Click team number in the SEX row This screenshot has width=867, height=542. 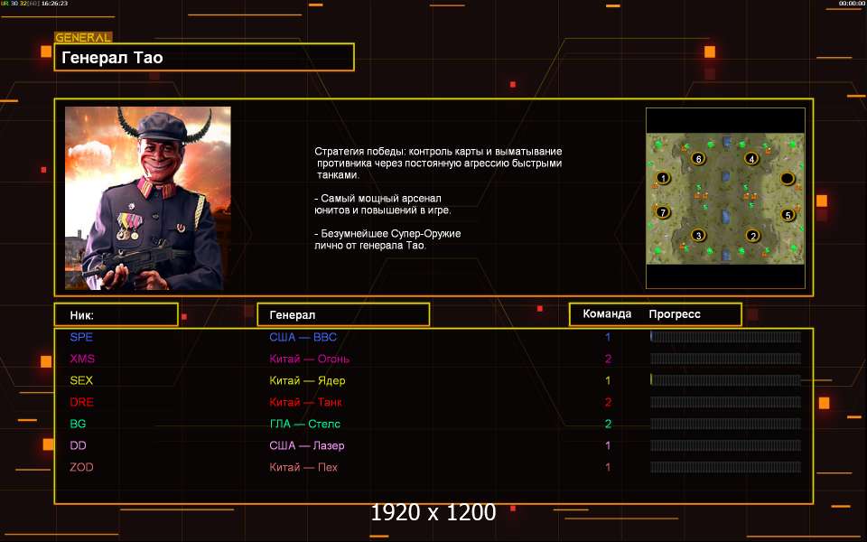[x=608, y=380]
